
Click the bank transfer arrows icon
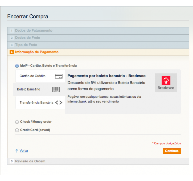(x=59, y=102)
